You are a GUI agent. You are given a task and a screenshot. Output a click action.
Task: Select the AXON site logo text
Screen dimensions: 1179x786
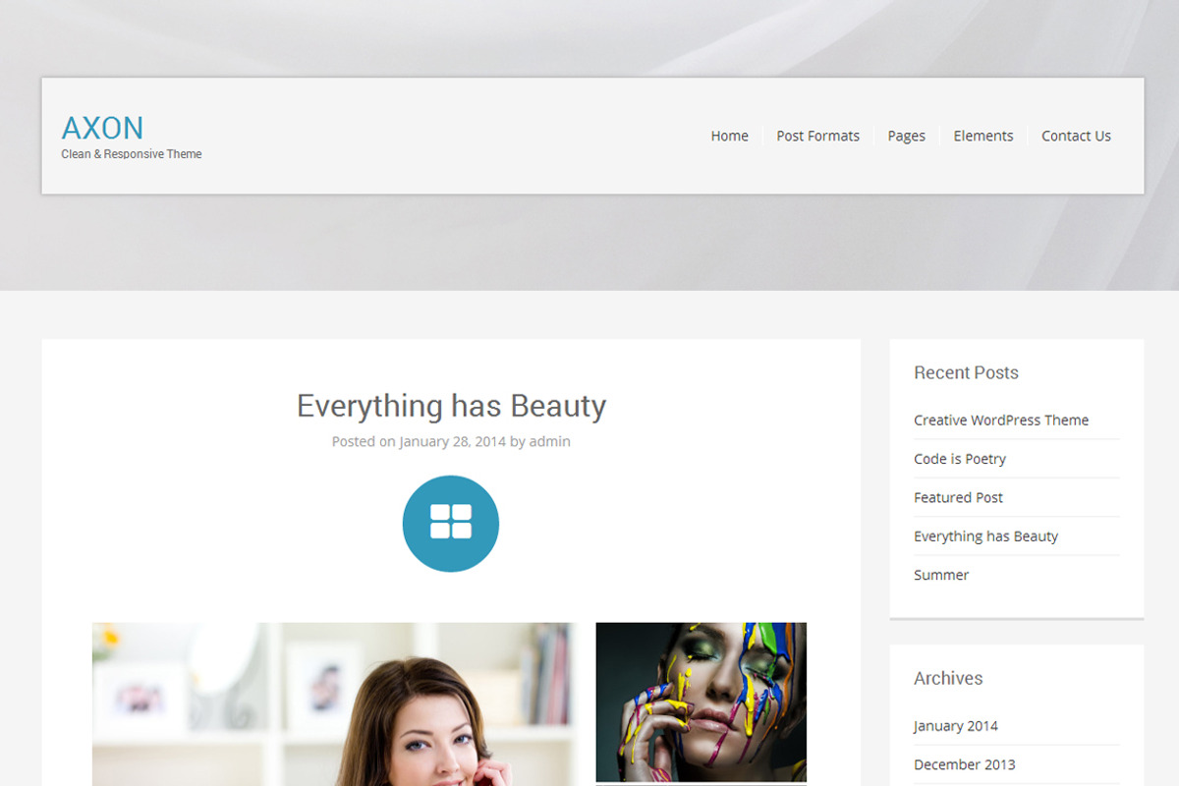[102, 128]
